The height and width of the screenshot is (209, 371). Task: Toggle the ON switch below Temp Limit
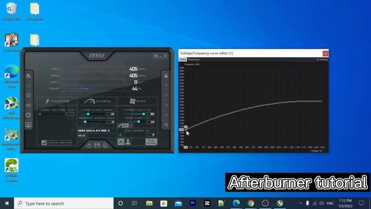pyautogui.click(x=125, y=125)
